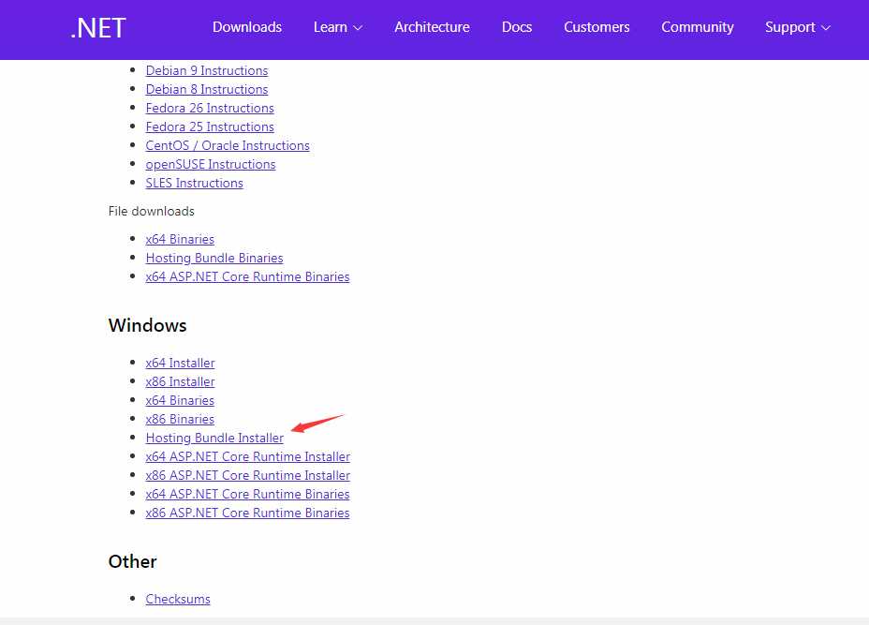Open openSUSE Instructions link
This screenshot has height=625, width=869.
(x=211, y=165)
